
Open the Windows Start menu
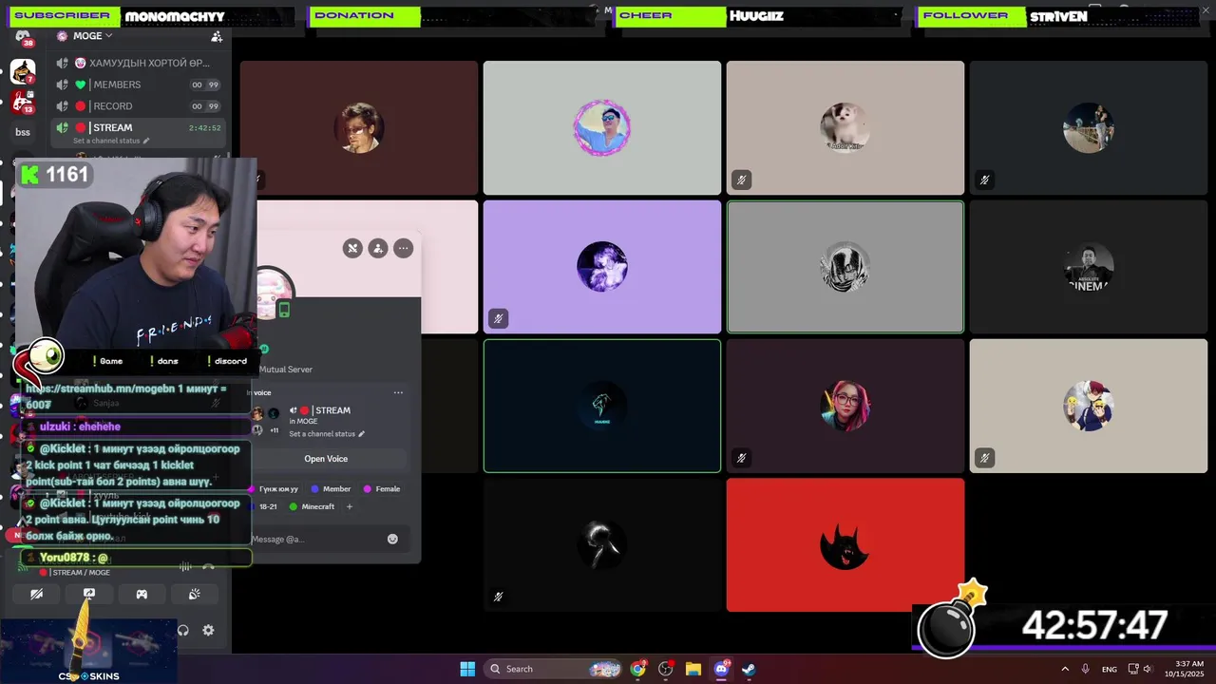coord(467,669)
